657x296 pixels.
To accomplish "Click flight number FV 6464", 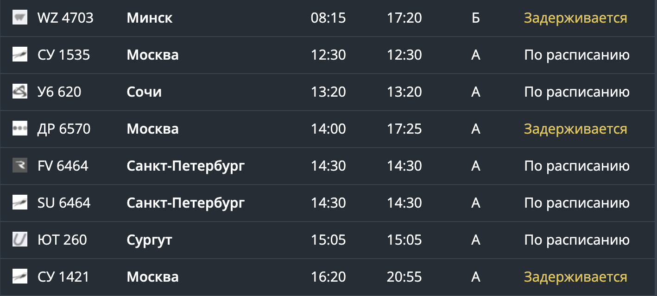I will [x=63, y=166].
